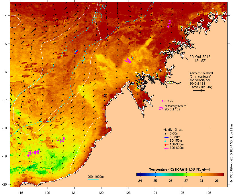Click the longitude label 123
235x195 pixels.
pyautogui.click(x=128, y=193)
